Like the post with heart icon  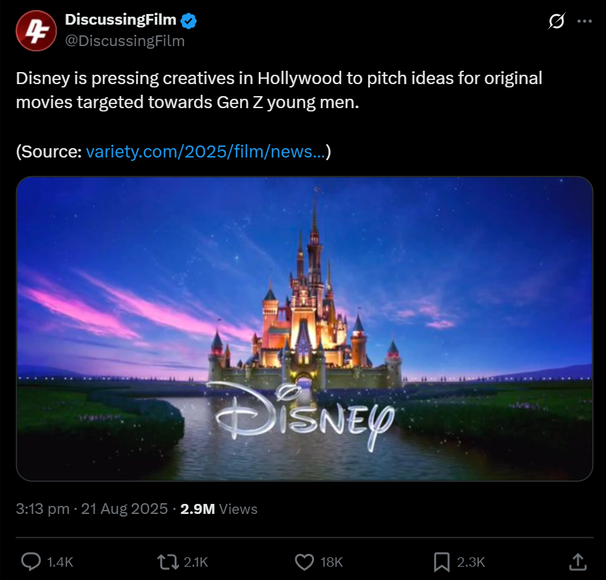305,562
